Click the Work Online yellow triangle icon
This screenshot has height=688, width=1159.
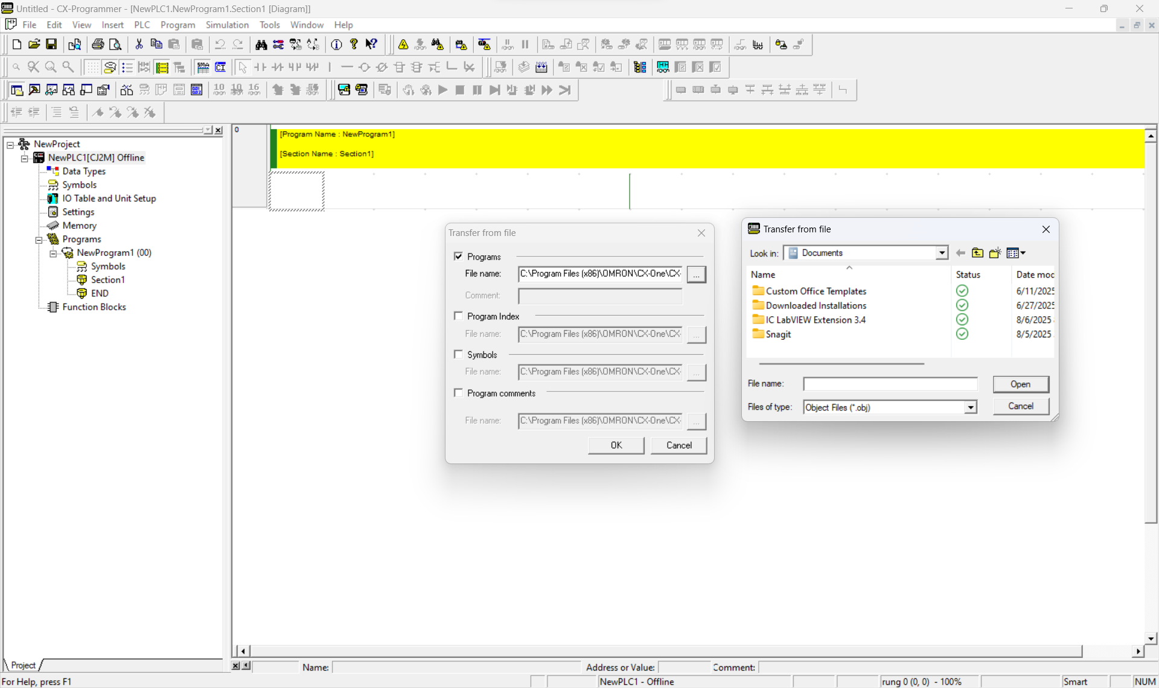403,45
